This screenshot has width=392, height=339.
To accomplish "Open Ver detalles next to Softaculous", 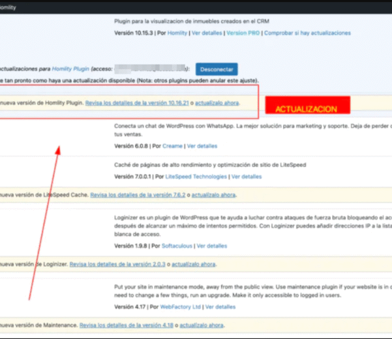I will coord(212,246).
